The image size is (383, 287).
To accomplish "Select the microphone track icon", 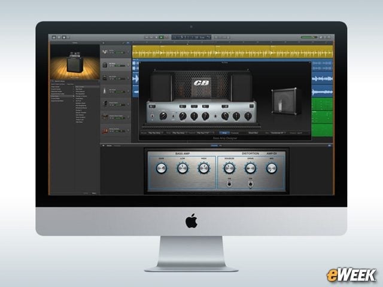I will coord(105,91).
